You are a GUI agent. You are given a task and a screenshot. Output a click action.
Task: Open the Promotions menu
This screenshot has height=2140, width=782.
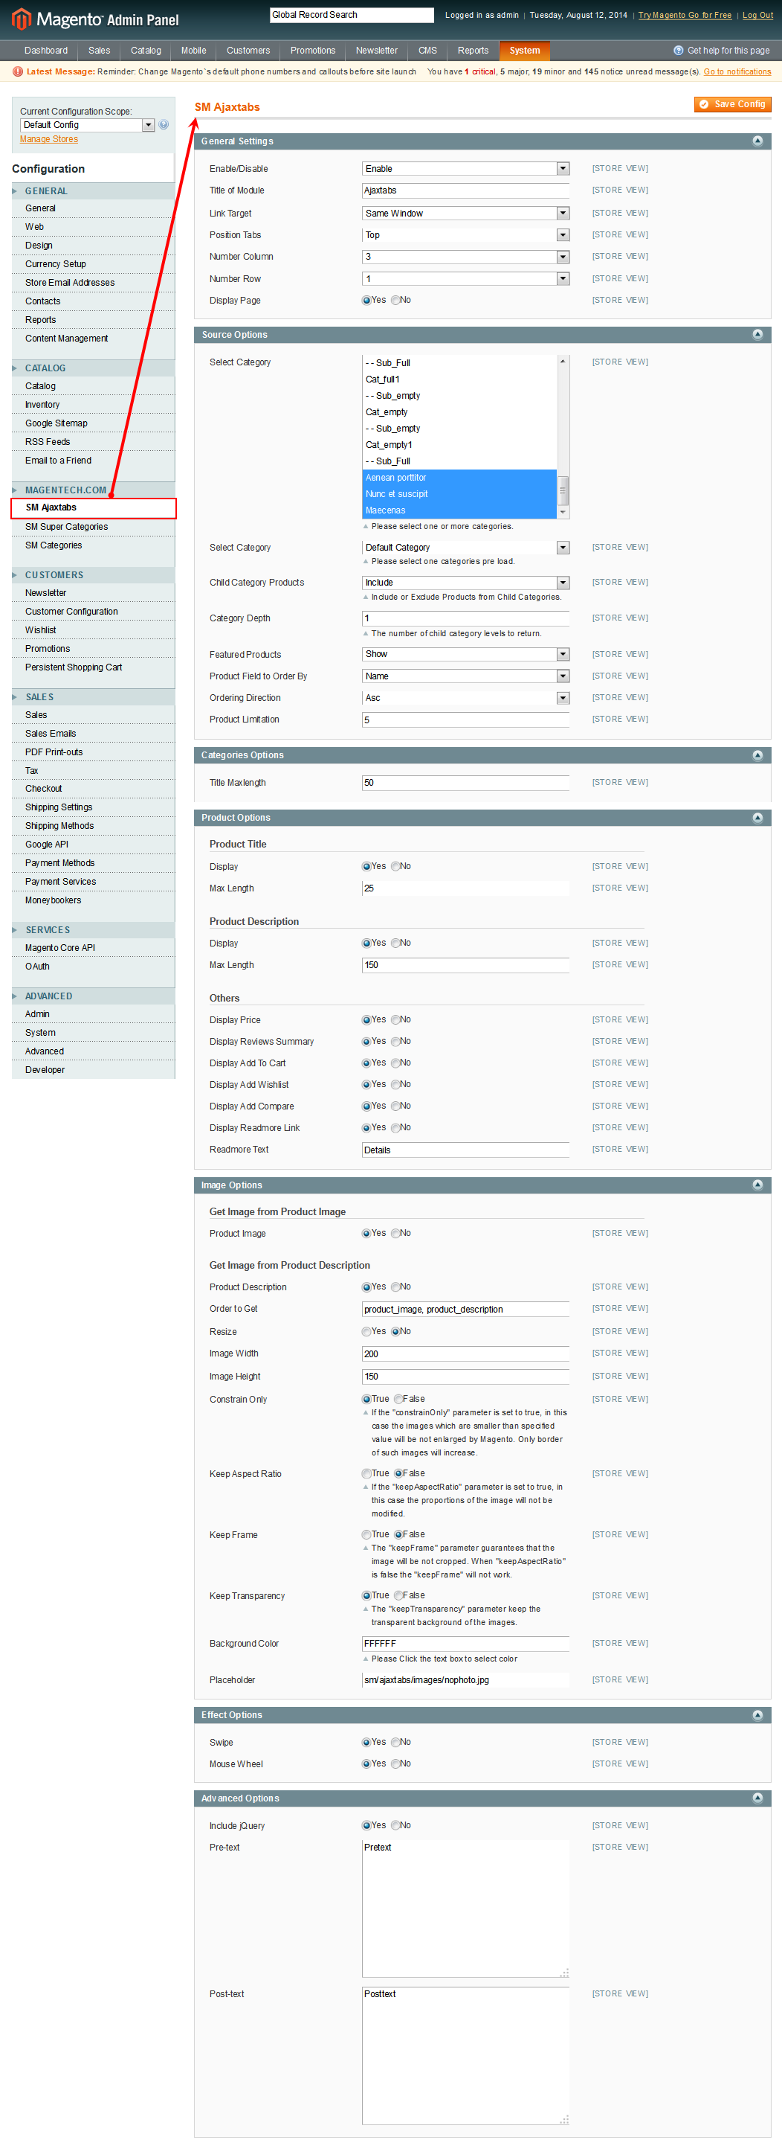(x=313, y=51)
